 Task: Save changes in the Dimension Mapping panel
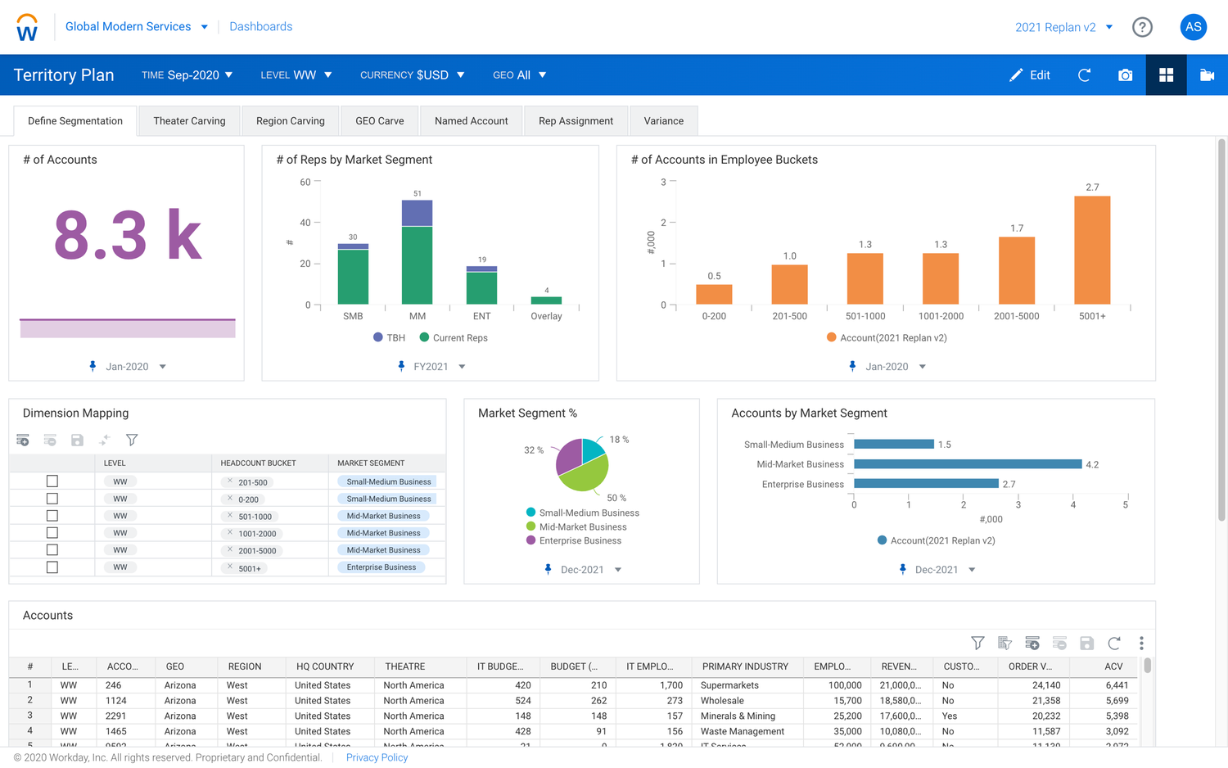(x=77, y=440)
